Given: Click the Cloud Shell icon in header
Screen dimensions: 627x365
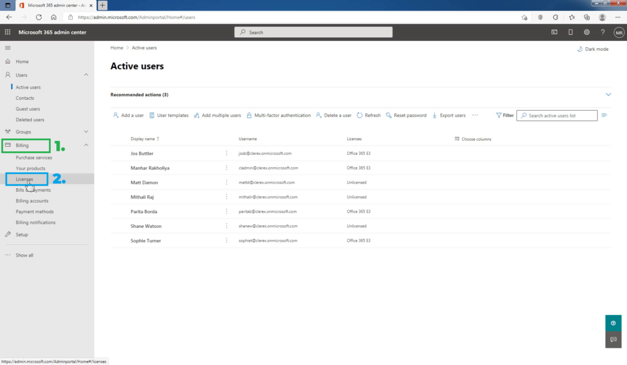Looking at the screenshot, I should click(554, 32).
